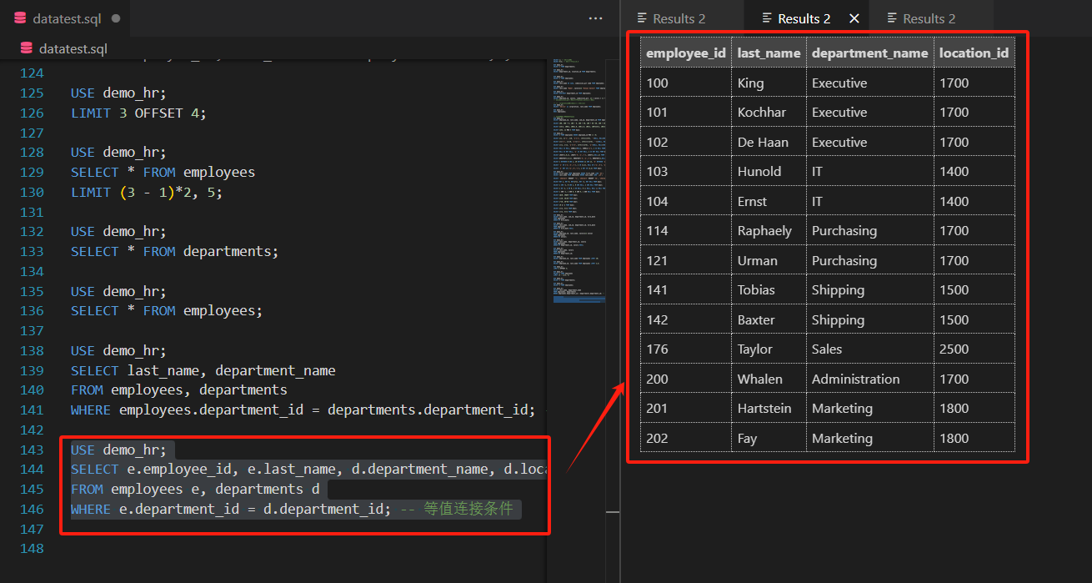This screenshot has height=583, width=1092.
Task: Click the database icon on datatest.sql tab
Action: (x=20, y=18)
